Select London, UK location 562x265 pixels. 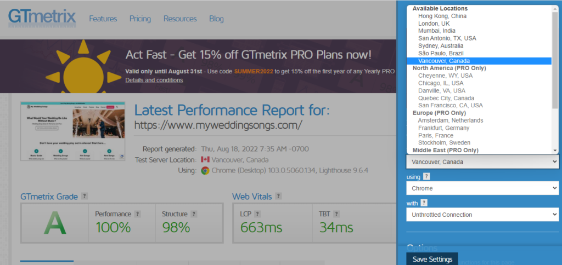click(x=479, y=23)
